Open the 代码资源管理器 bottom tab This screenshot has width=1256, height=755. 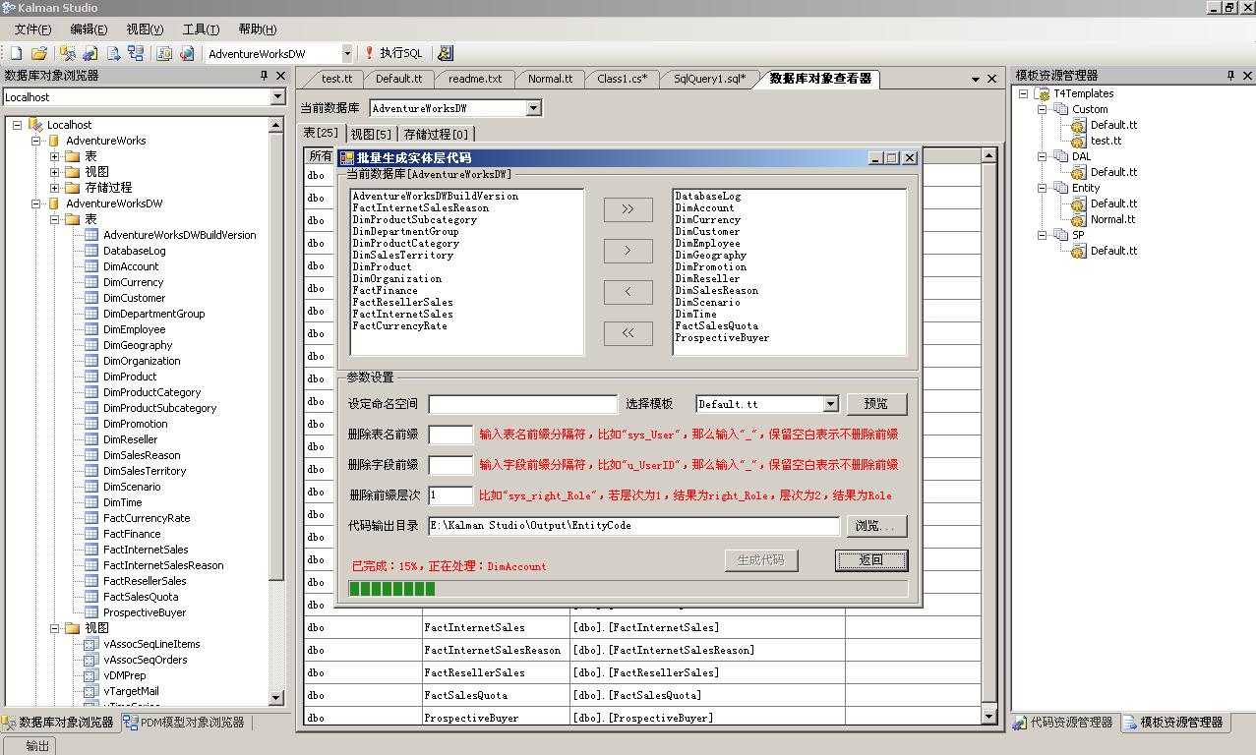[x=1063, y=723]
